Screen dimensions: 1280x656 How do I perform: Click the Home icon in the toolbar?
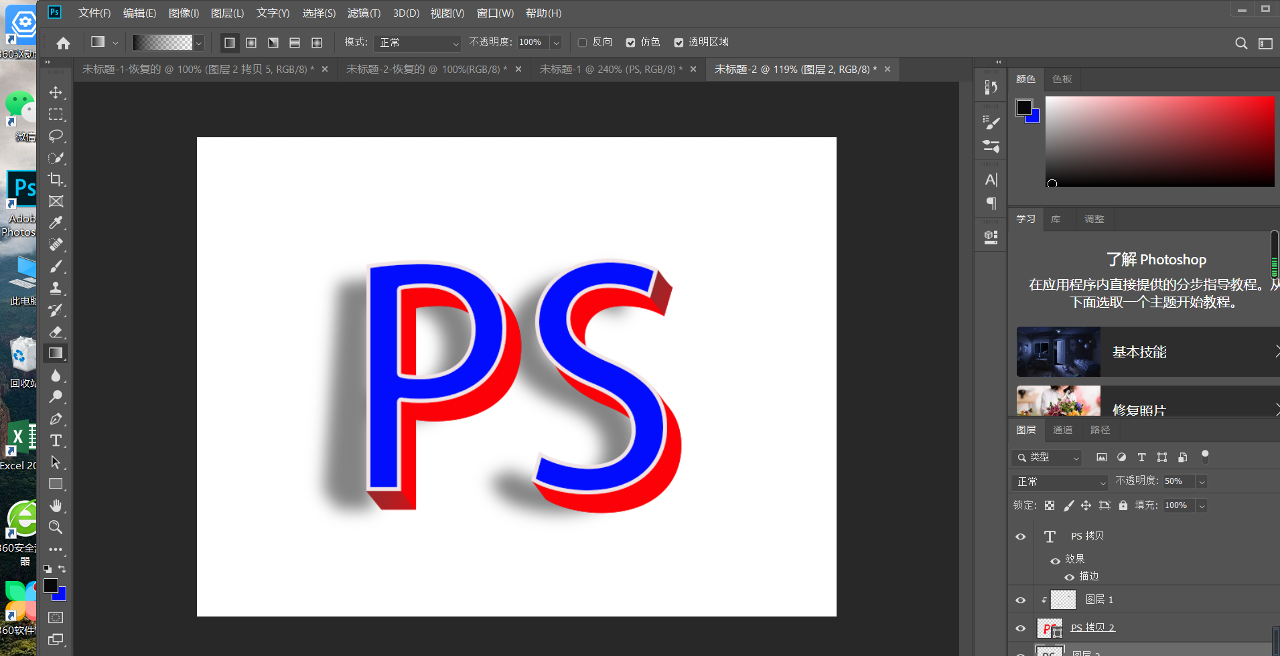(62, 42)
